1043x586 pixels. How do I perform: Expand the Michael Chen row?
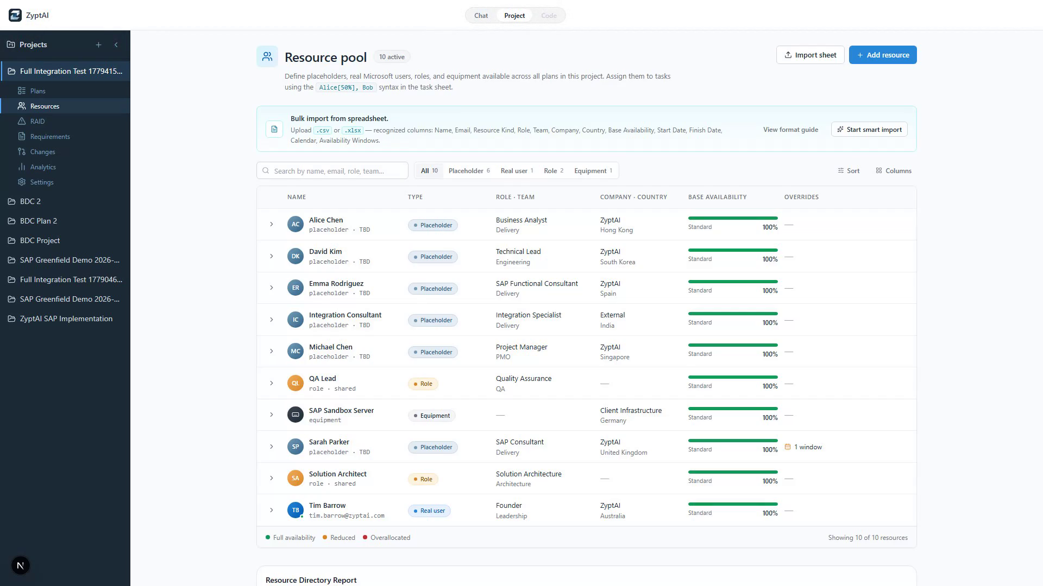pyautogui.click(x=272, y=351)
